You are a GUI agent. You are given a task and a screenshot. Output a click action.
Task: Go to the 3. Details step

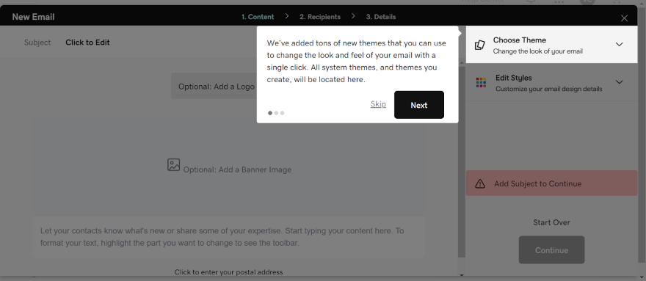point(381,17)
